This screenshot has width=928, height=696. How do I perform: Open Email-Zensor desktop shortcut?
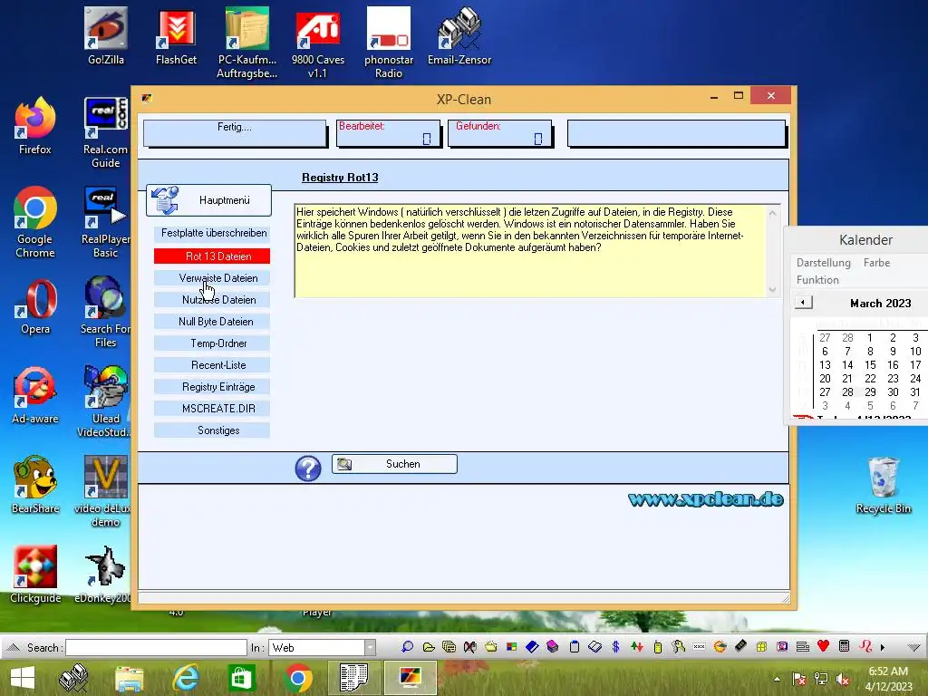coord(459,36)
